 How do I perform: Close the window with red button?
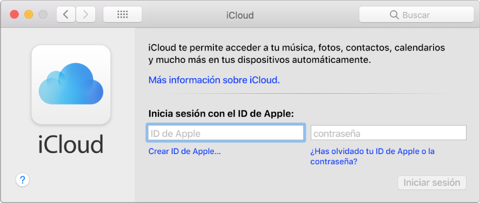click(14, 14)
